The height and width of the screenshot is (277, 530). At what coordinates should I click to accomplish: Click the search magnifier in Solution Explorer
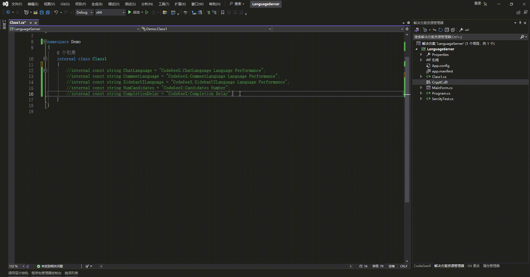pos(522,37)
